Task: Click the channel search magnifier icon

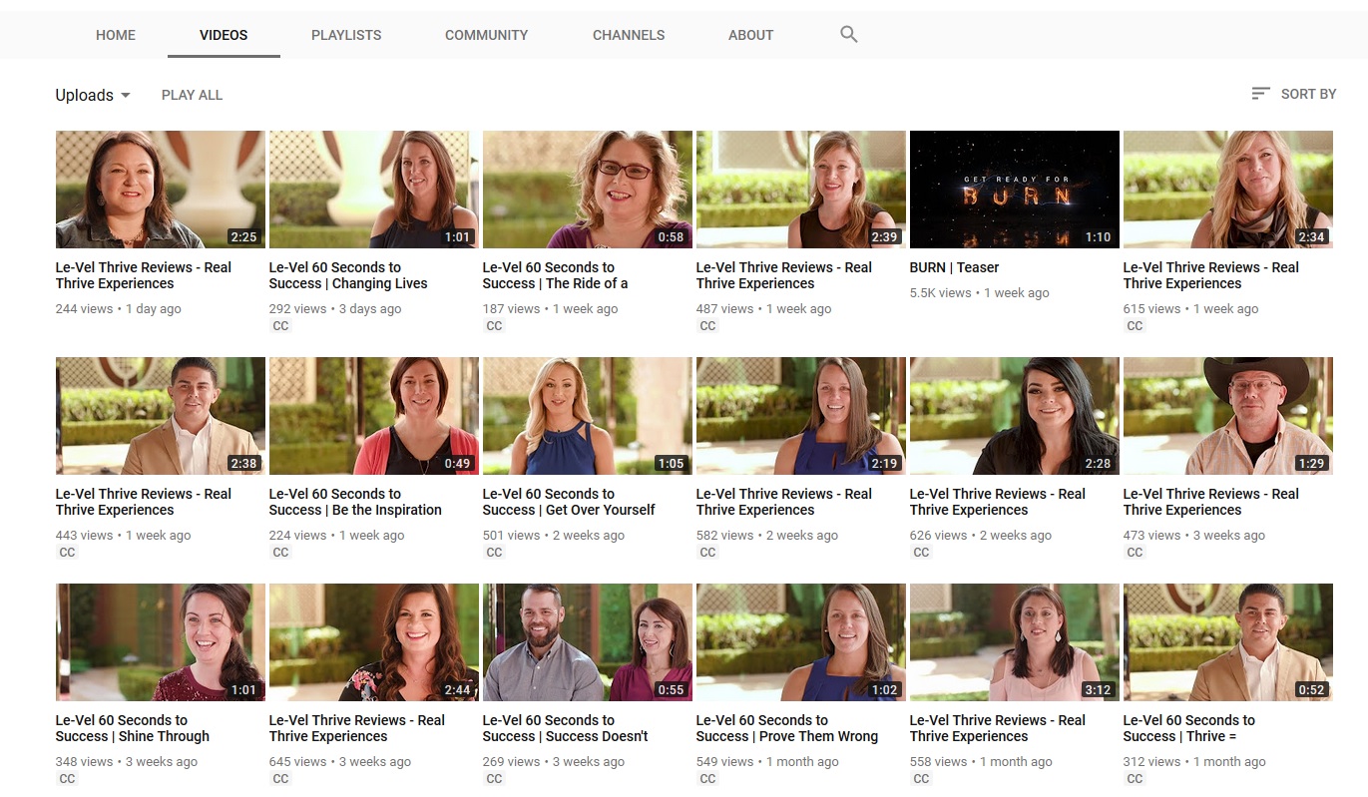Action: 848,35
